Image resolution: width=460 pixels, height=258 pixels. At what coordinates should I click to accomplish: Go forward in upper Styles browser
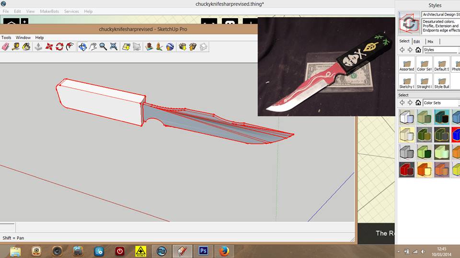click(x=410, y=50)
